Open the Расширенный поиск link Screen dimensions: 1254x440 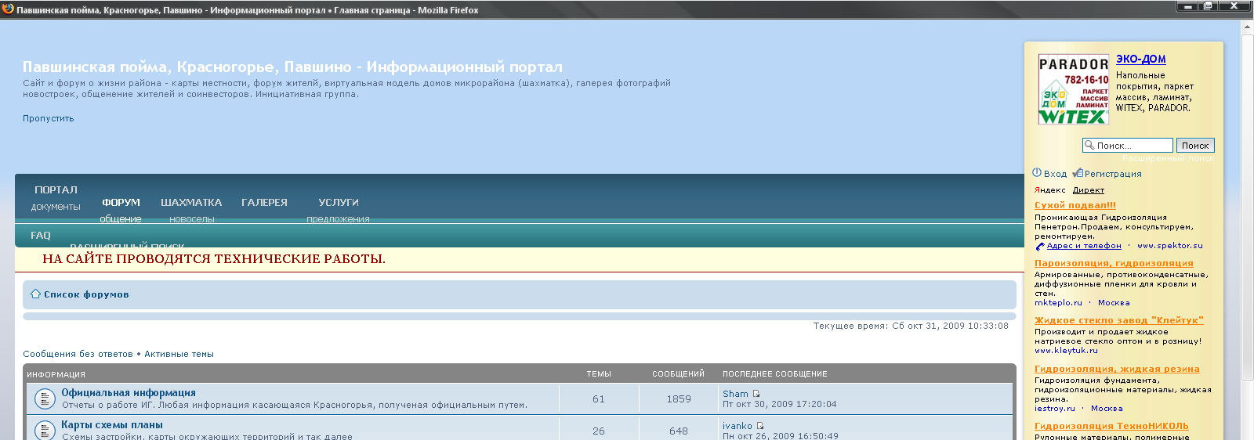click(1168, 158)
